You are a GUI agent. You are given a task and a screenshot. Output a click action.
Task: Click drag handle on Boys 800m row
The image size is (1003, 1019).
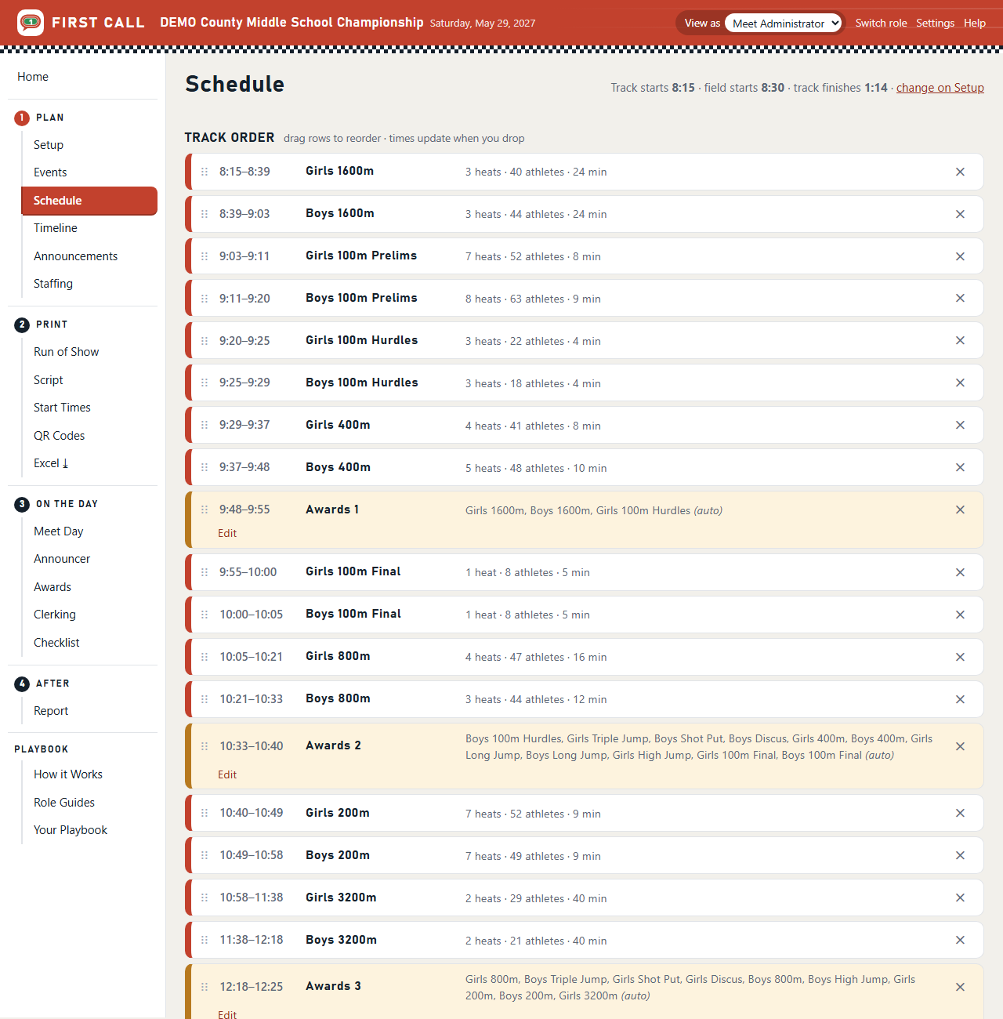(x=205, y=699)
